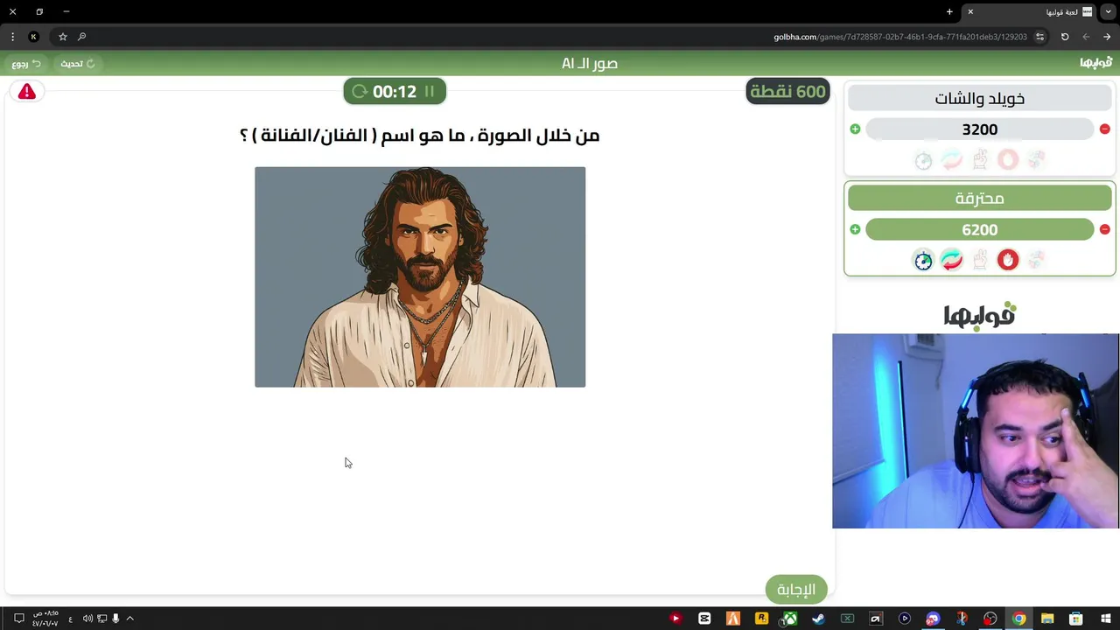Click the 600 نقطة points badge

pyautogui.click(x=787, y=91)
